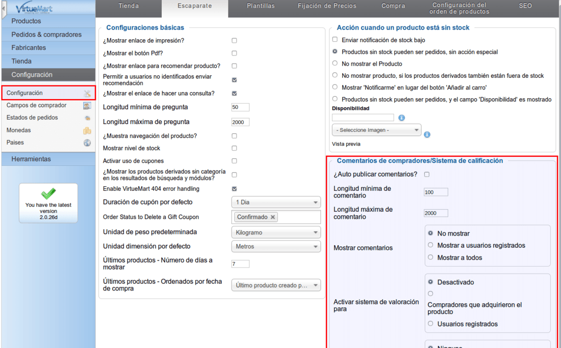Select Usuarios registrados rating radio
The height and width of the screenshot is (348, 561).
coord(430,324)
